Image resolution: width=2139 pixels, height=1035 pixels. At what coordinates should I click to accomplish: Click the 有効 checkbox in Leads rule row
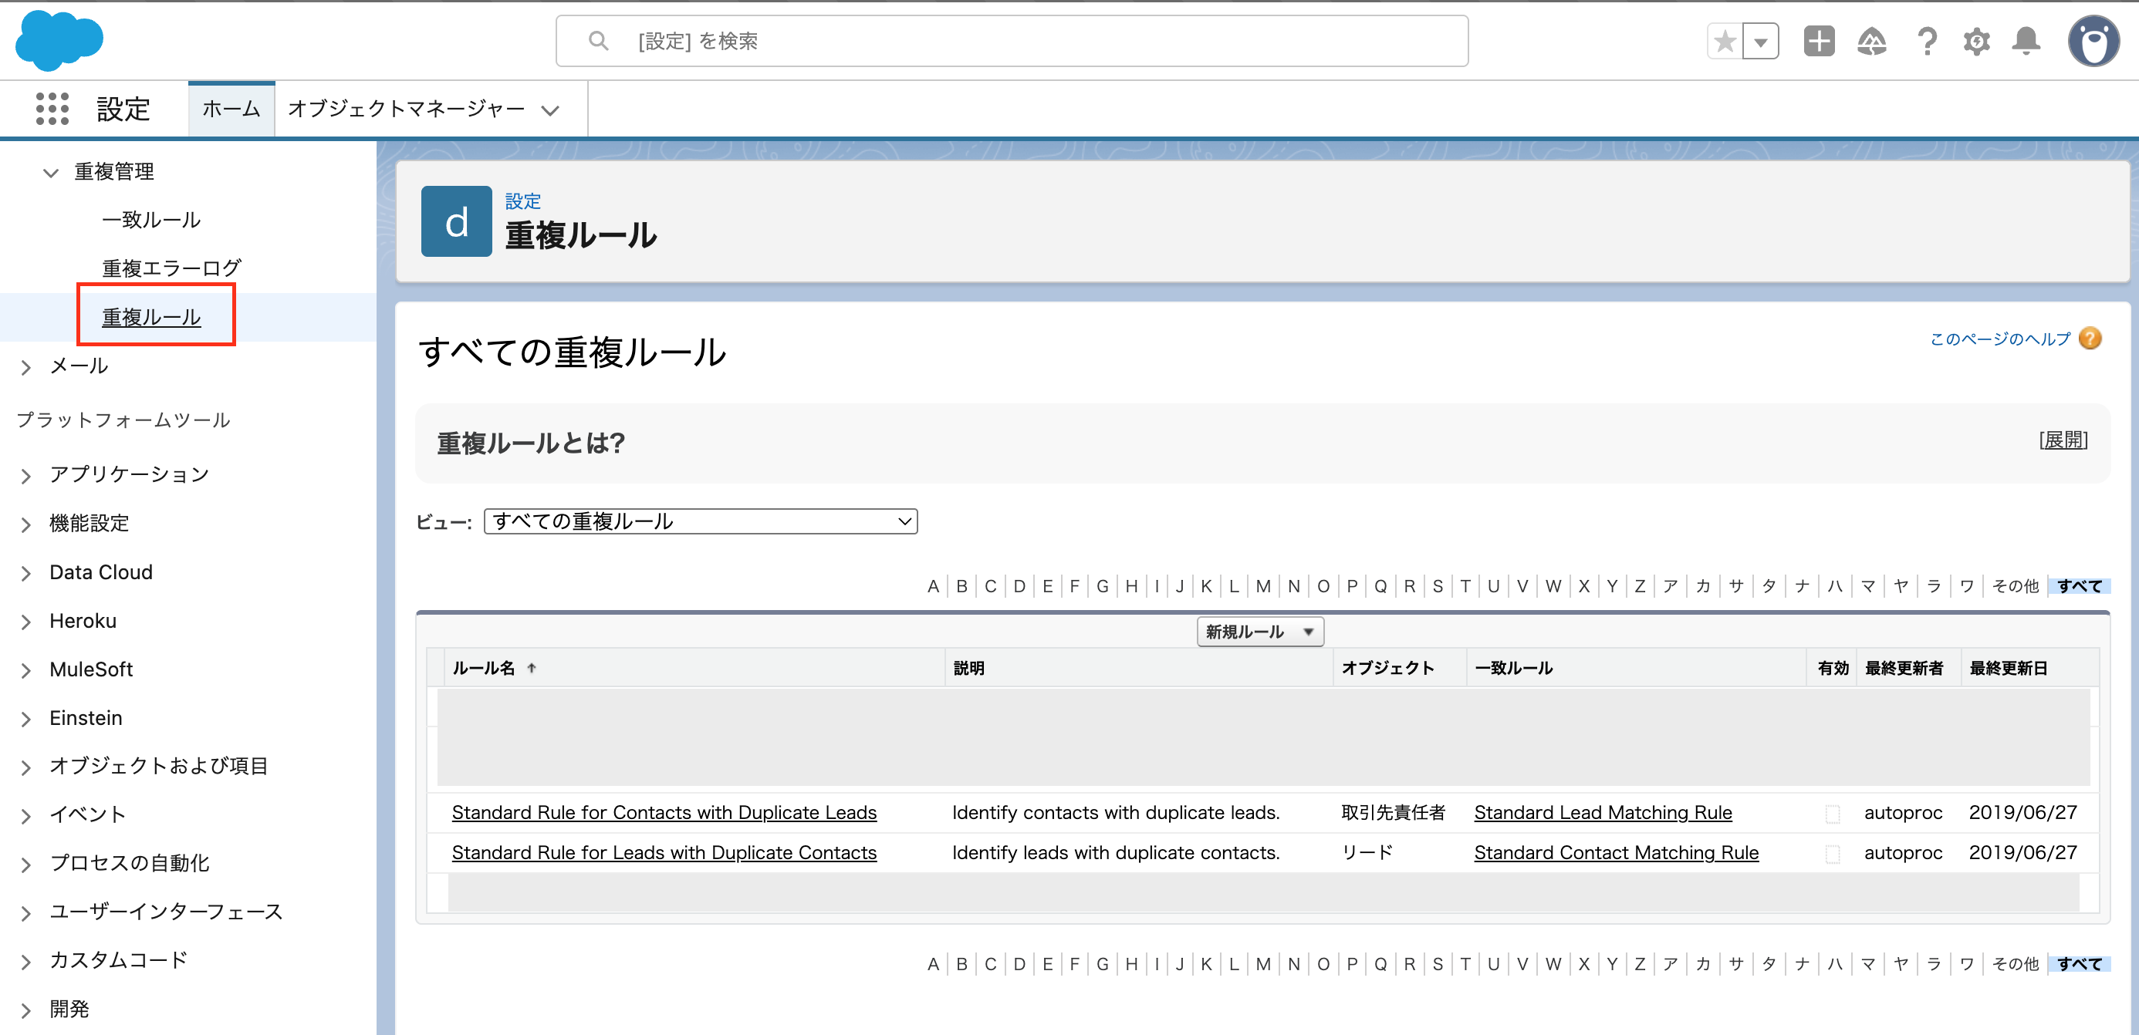click(x=1832, y=853)
